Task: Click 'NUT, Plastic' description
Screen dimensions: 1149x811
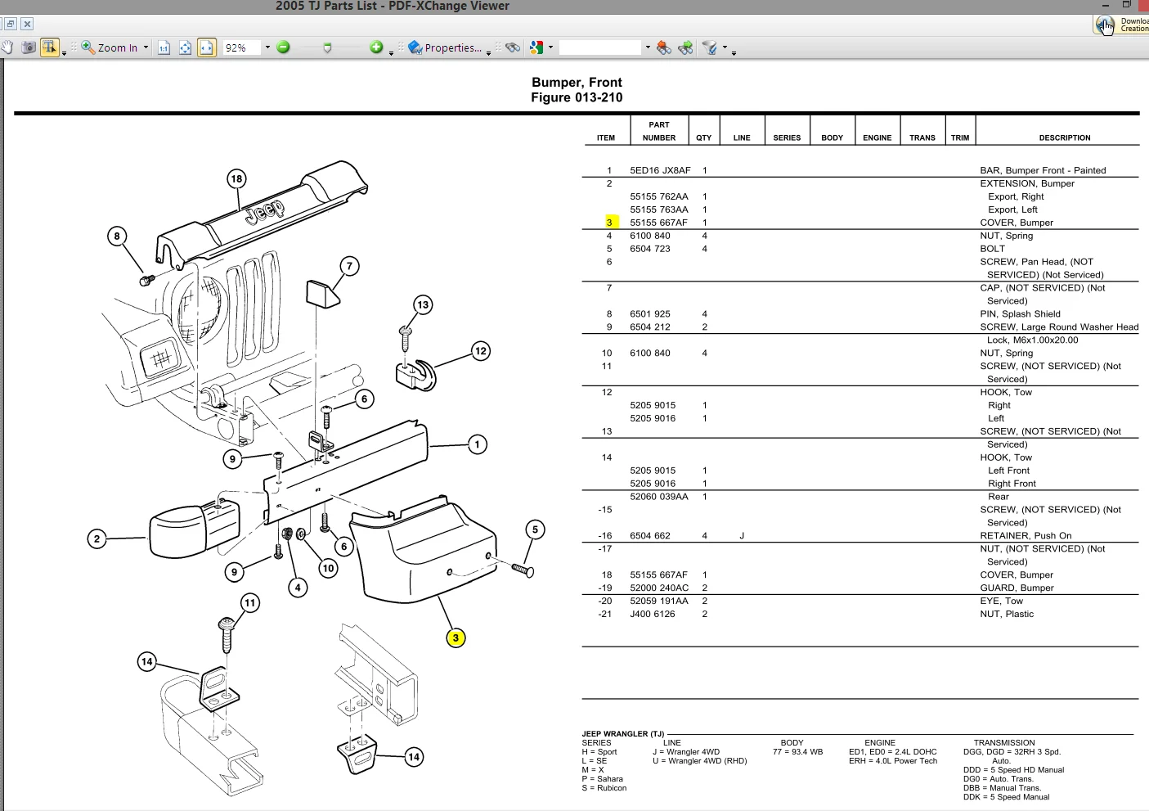Action: click(1007, 615)
